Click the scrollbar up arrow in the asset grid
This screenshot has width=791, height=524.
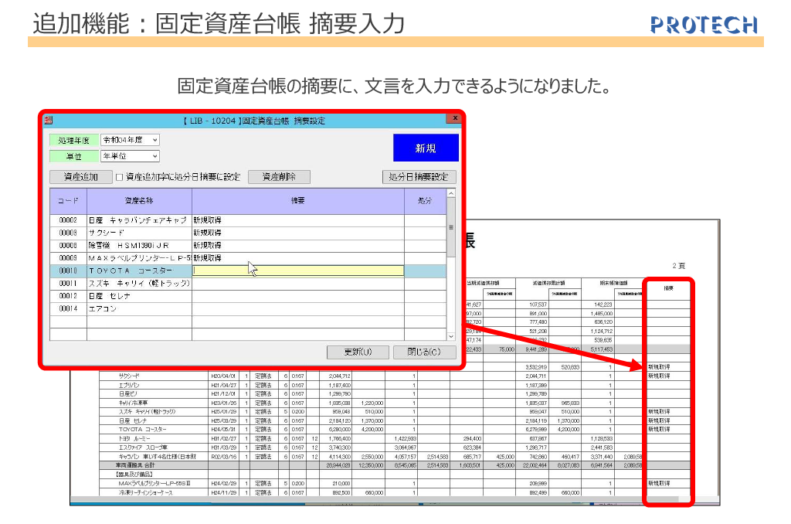451,192
